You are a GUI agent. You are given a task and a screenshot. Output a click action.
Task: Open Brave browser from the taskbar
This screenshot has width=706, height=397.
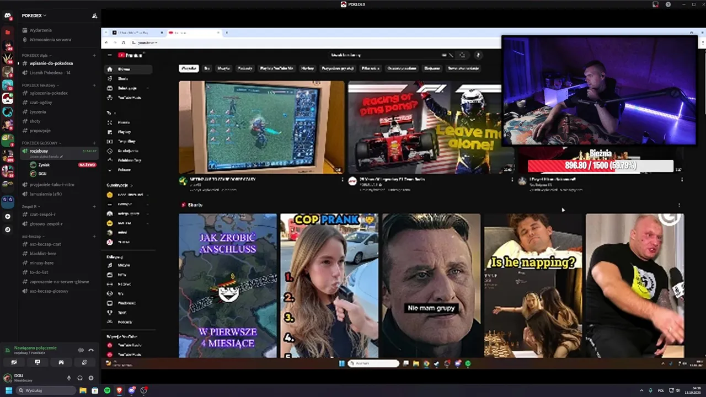[x=119, y=390]
